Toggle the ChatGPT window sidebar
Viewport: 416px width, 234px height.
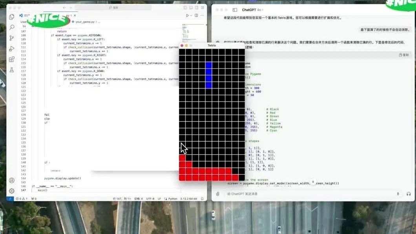[x=235, y=10]
